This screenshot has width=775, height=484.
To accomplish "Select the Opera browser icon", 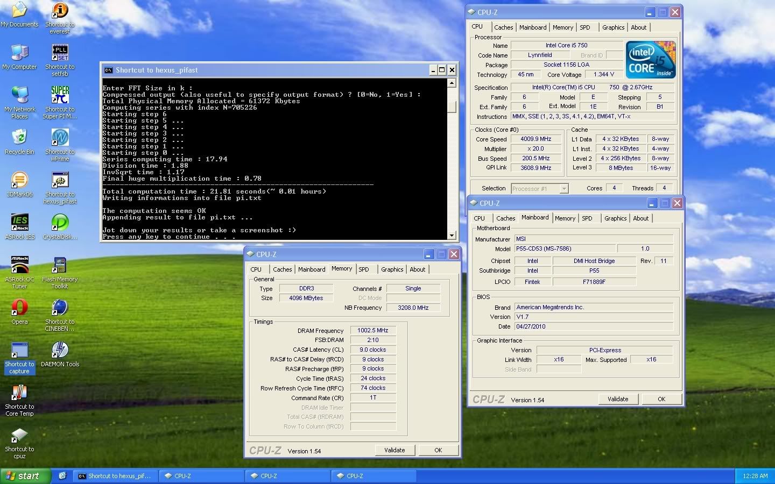I will pyautogui.click(x=19, y=307).
